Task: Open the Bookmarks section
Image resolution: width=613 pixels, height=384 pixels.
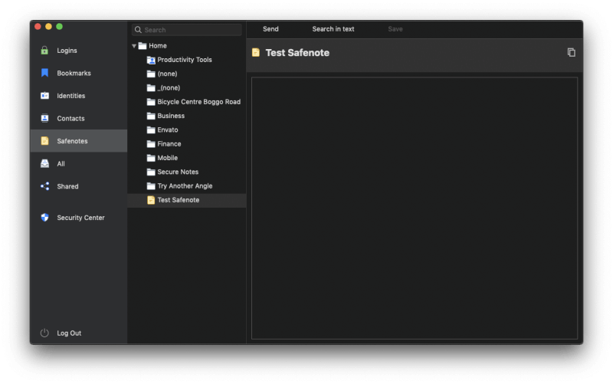Action: (79, 73)
